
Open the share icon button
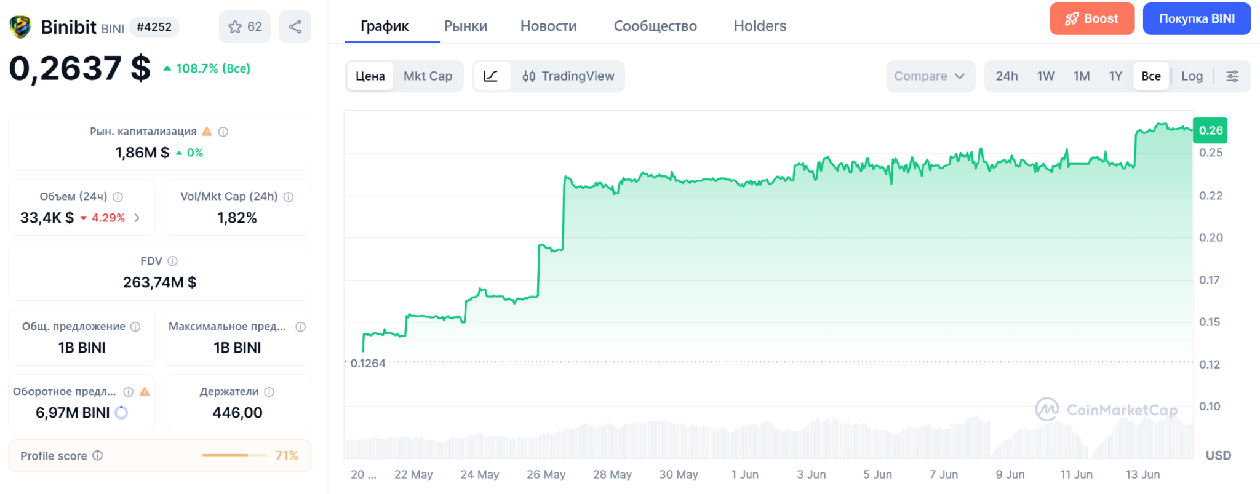point(295,26)
